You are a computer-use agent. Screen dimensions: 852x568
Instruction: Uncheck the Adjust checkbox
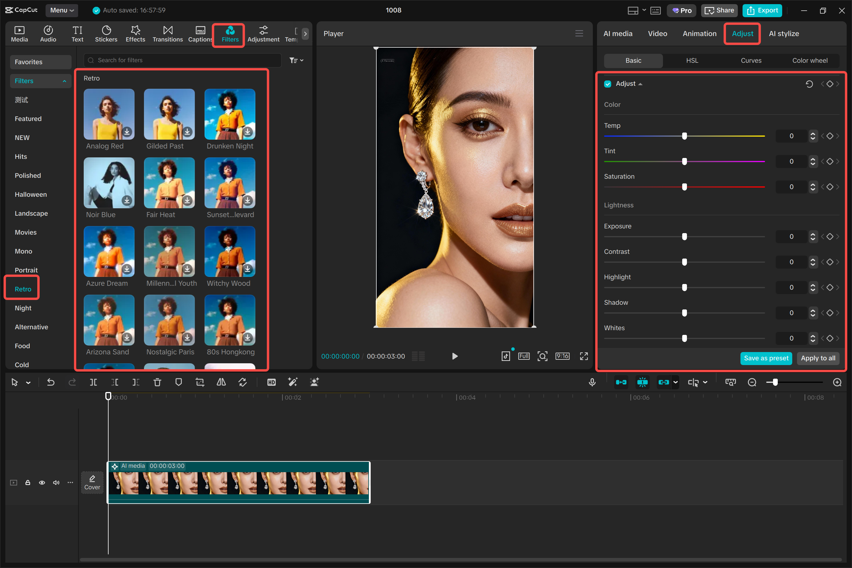tap(607, 83)
